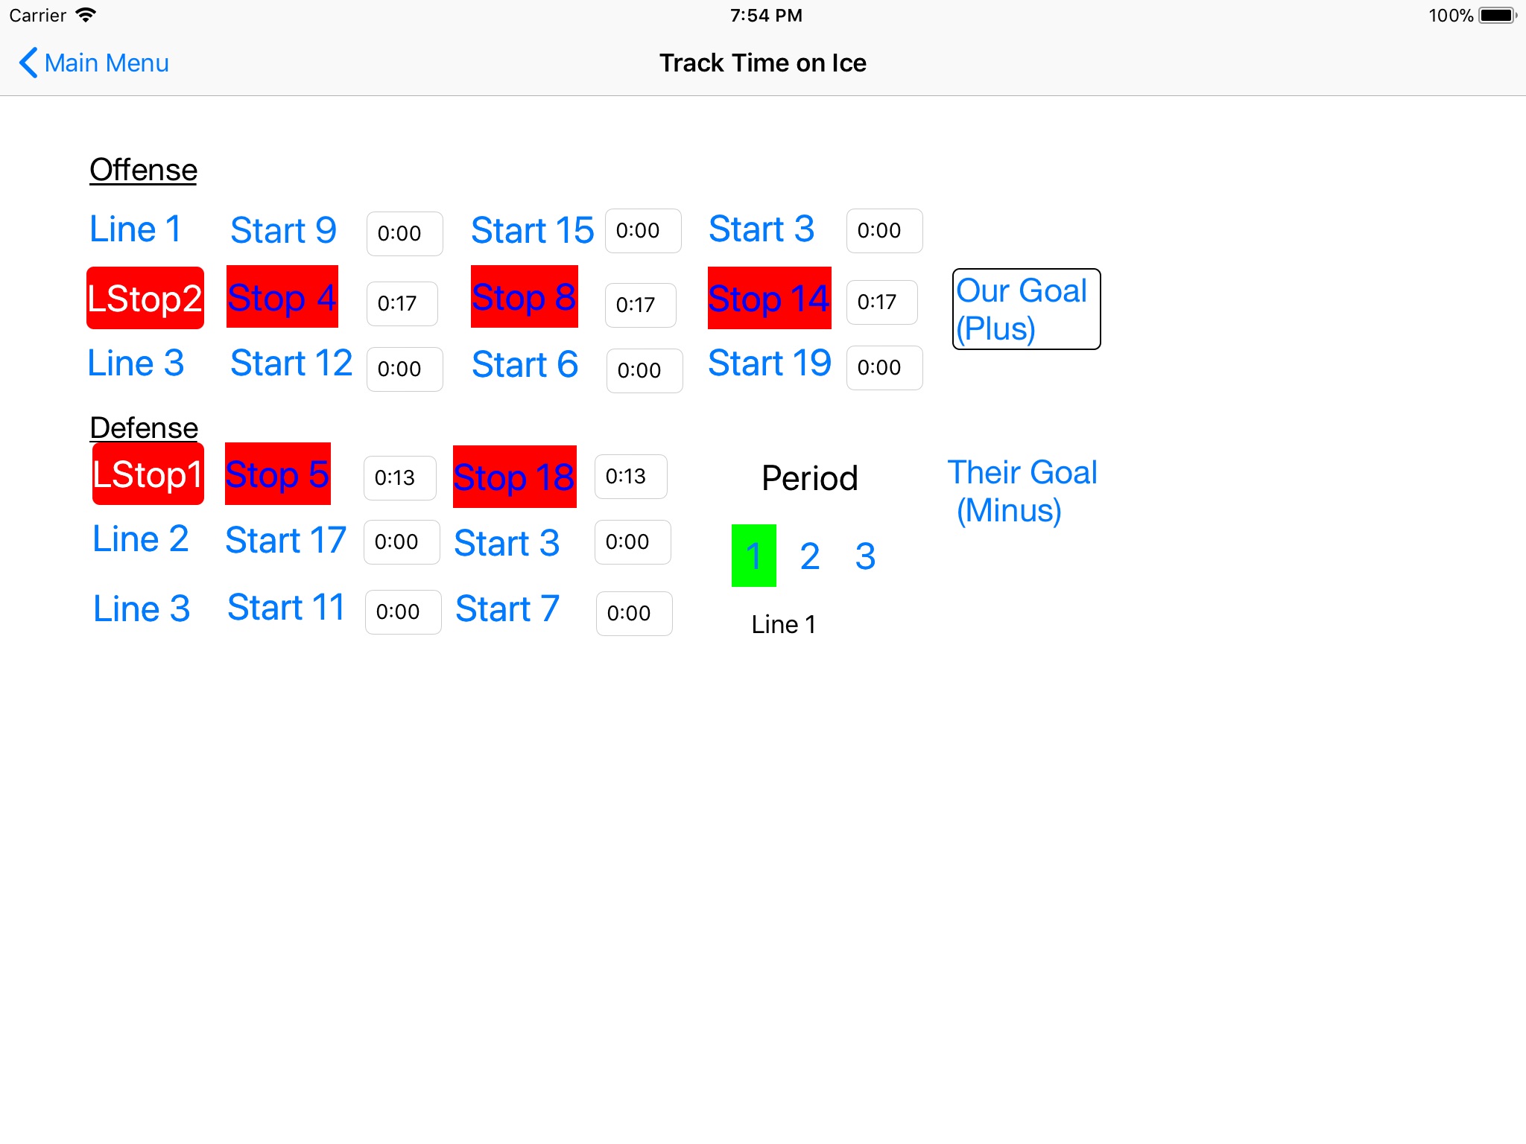Image resolution: width=1526 pixels, height=1144 pixels.
Task: Click the Stop 14 offensive line button
Action: coord(770,299)
